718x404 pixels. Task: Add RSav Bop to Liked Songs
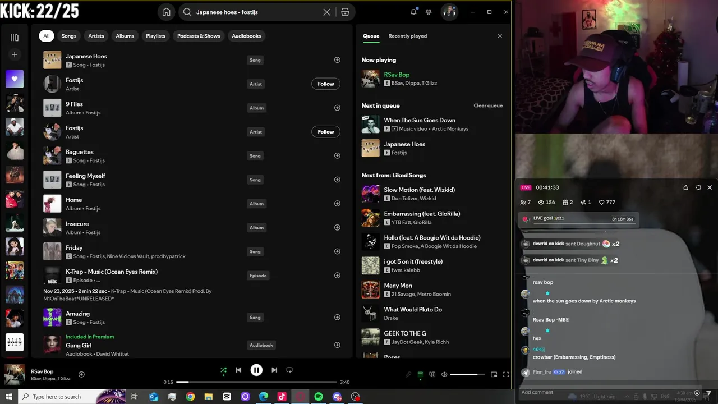pos(81,374)
